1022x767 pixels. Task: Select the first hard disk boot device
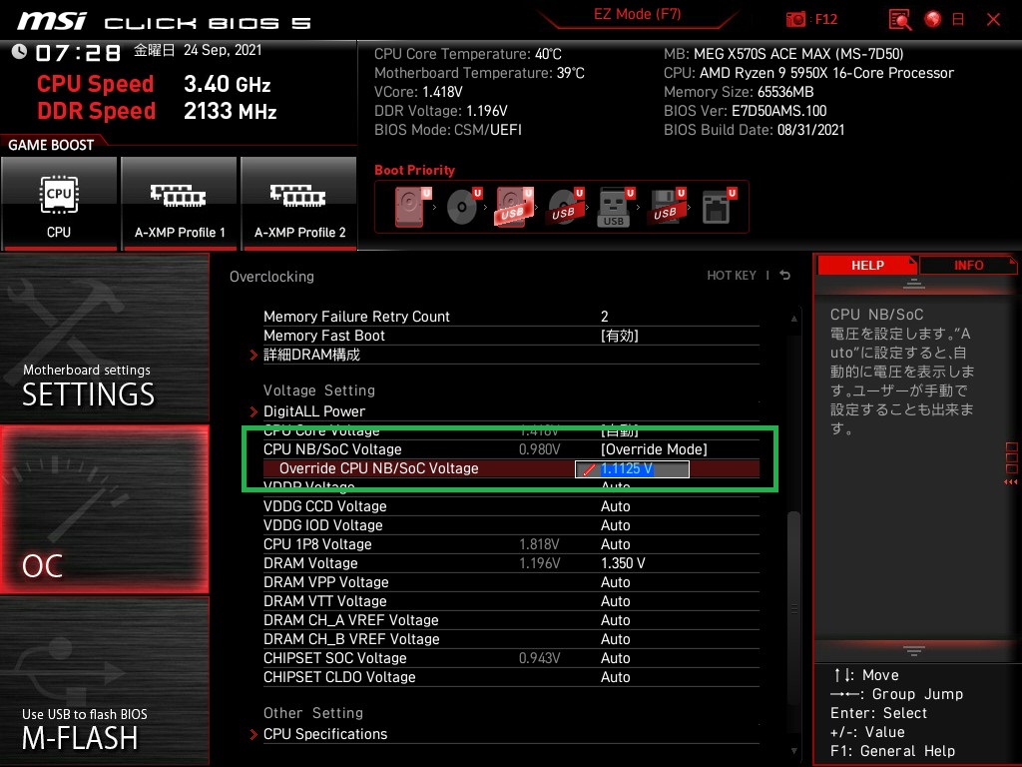coord(412,207)
